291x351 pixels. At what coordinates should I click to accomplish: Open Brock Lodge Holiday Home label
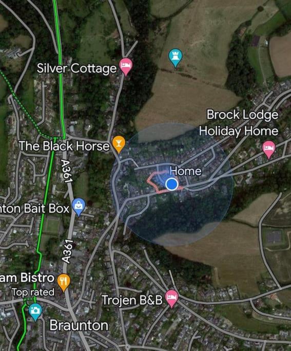point(239,123)
